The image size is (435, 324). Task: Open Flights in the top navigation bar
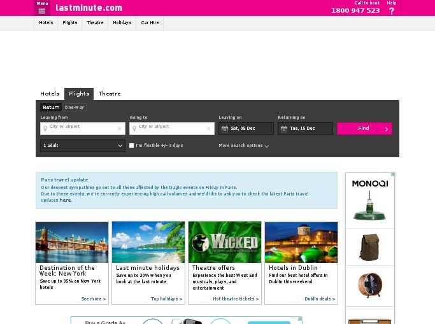[x=70, y=23]
